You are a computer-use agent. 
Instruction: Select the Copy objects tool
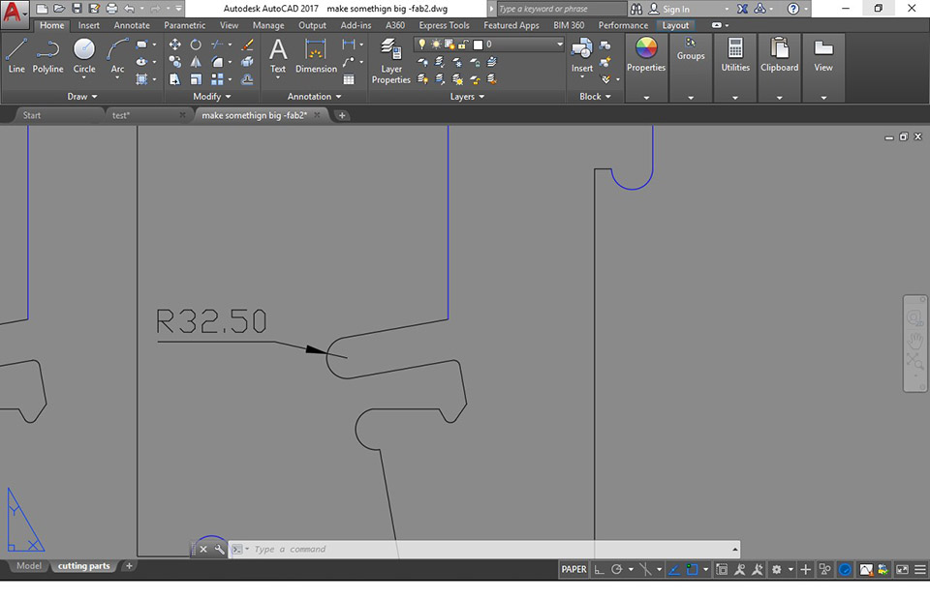[x=175, y=62]
